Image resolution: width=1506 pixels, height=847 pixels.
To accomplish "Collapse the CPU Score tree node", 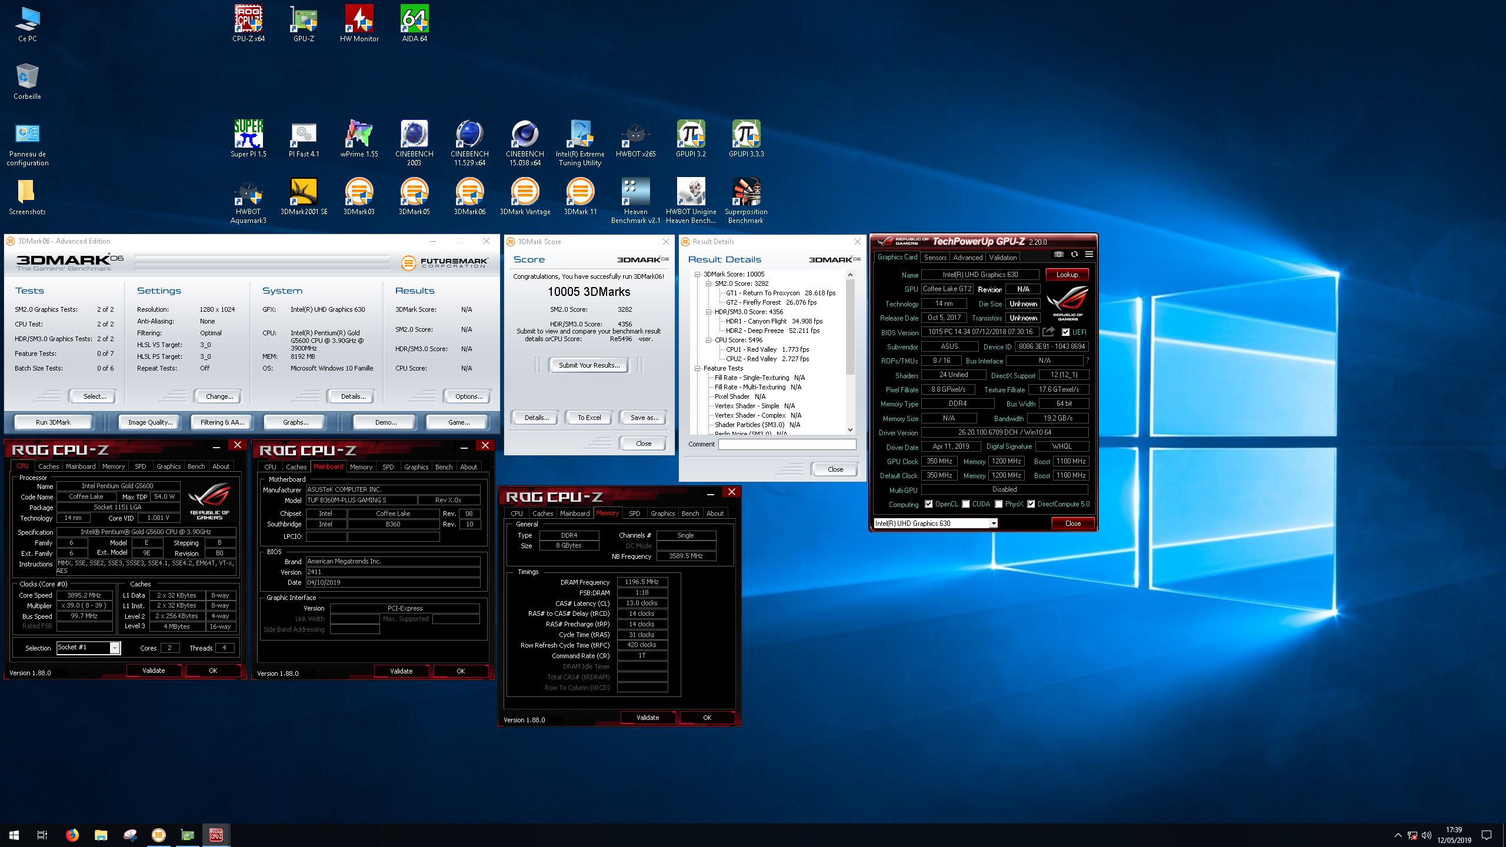I will [709, 340].
